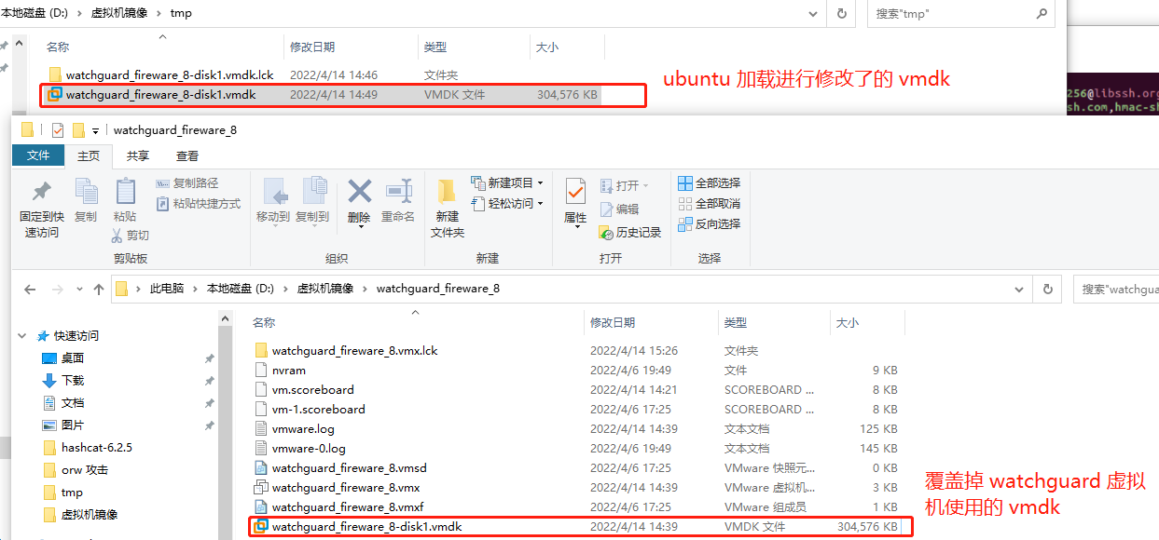1159x540 pixels.
Task: Go forward with the right arrow
Action: [x=57, y=290]
